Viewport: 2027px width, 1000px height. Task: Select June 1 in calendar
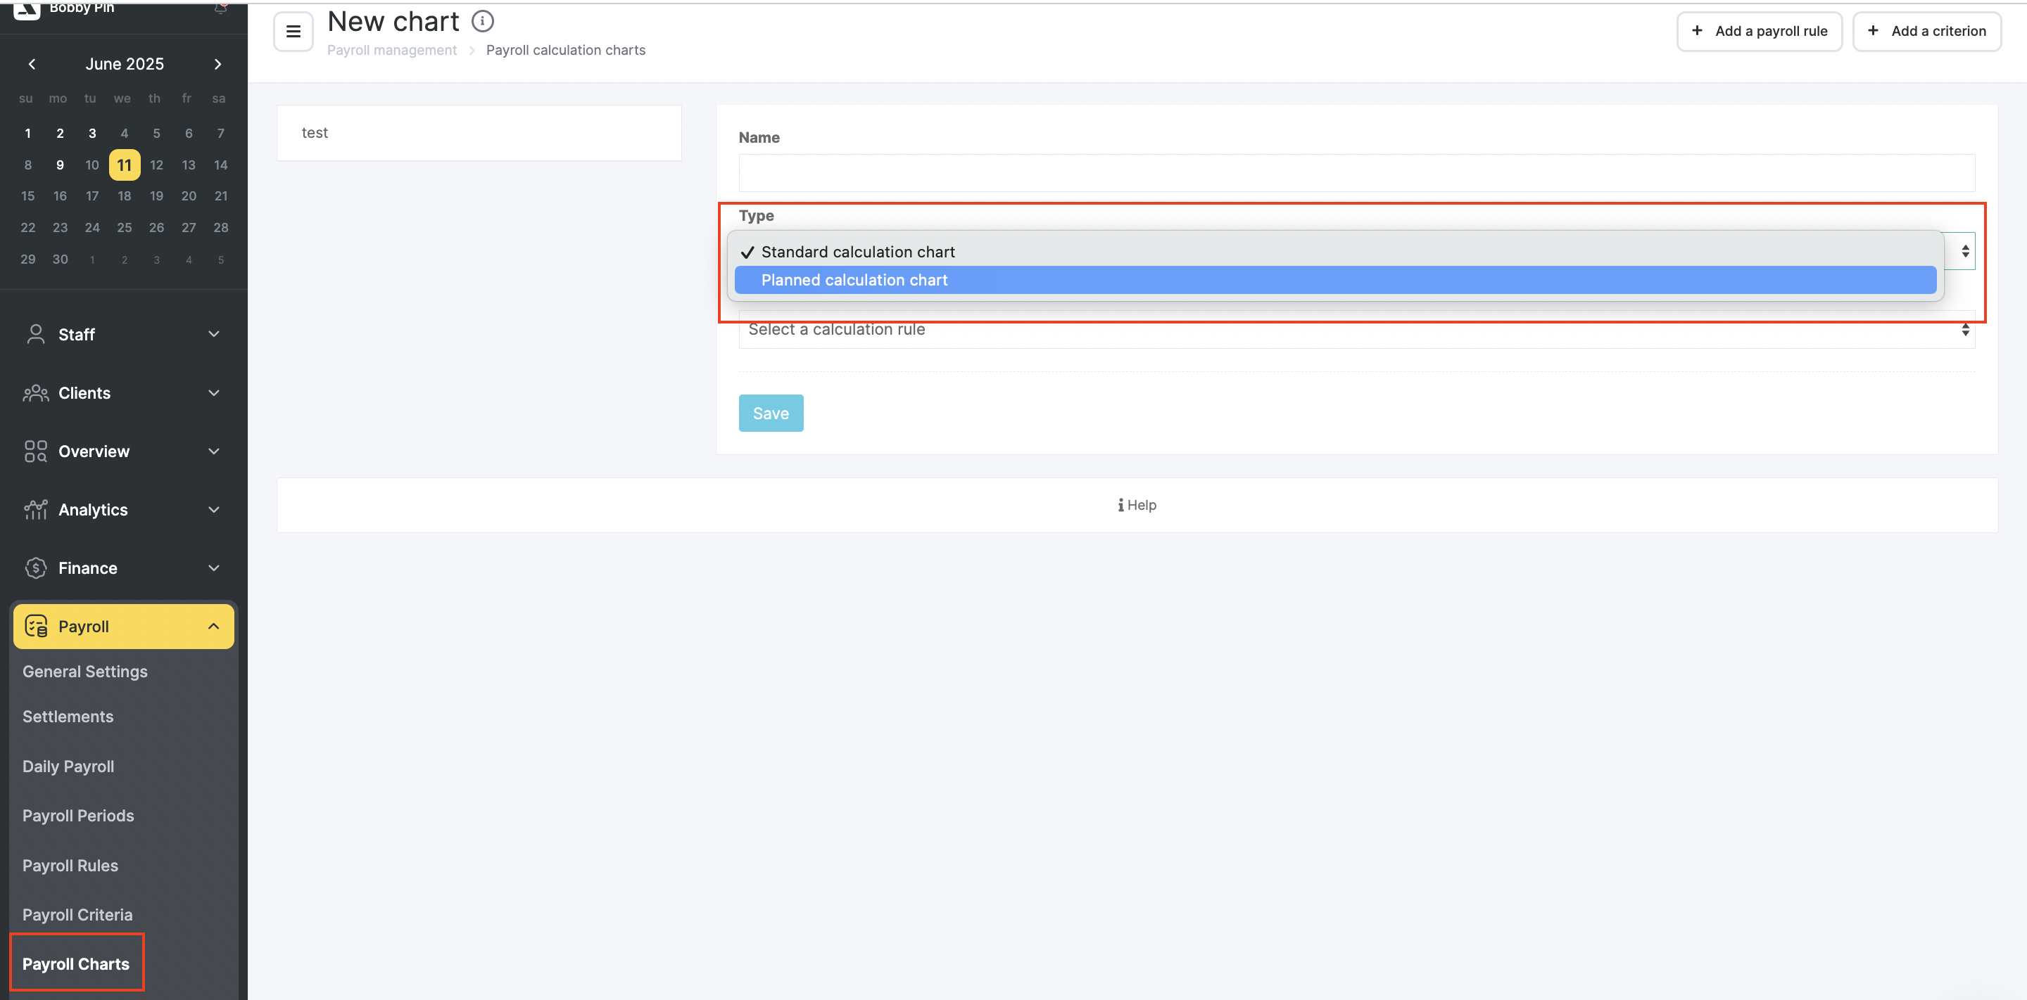[27, 134]
